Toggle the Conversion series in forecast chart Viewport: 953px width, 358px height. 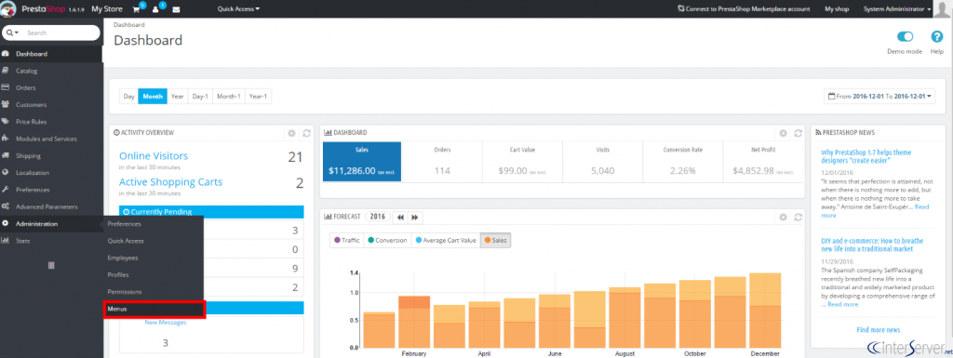tap(387, 240)
